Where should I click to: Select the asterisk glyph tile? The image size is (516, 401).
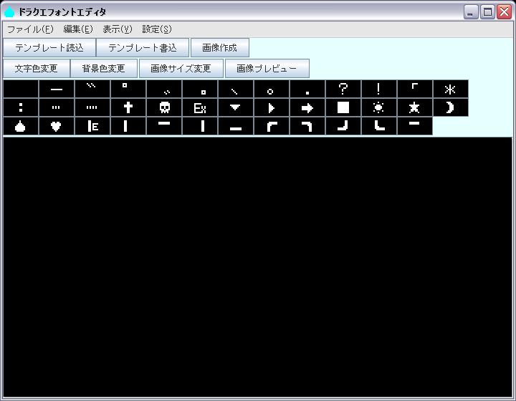(x=451, y=89)
